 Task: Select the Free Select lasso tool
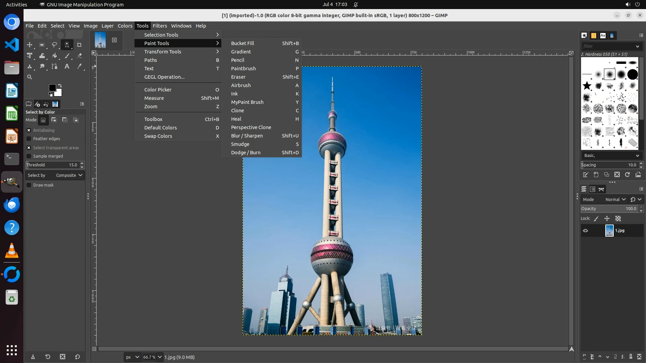click(54, 45)
